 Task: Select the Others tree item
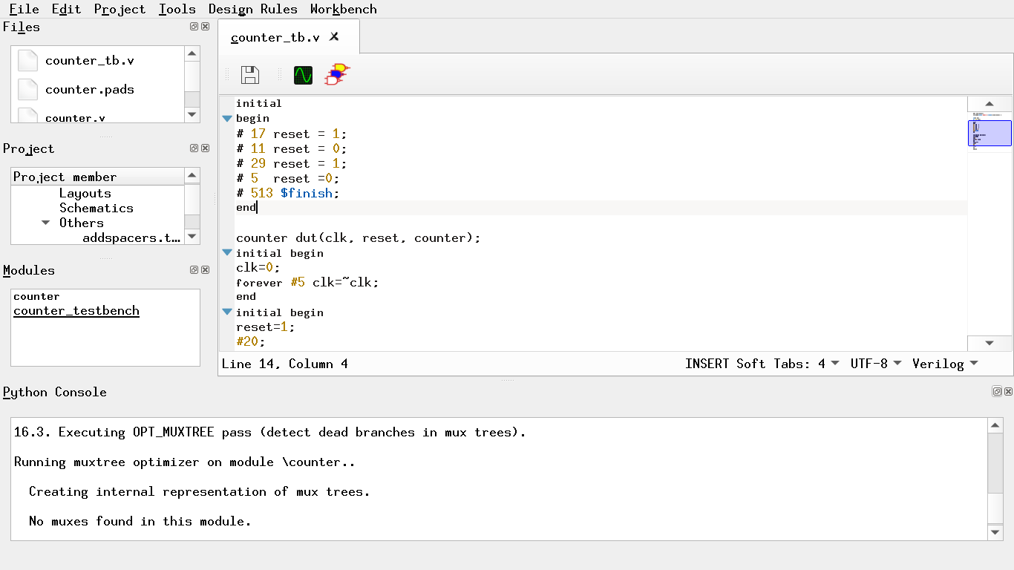click(x=82, y=223)
